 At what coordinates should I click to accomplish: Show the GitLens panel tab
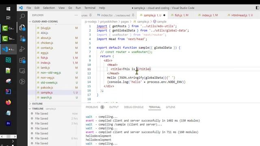171,107
